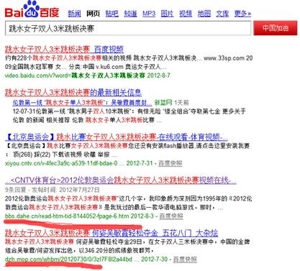Open the 北京奥运会 跳水比赛 video result
Image resolution: width=300 pixels, height=271 pixels.
point(117,137)
